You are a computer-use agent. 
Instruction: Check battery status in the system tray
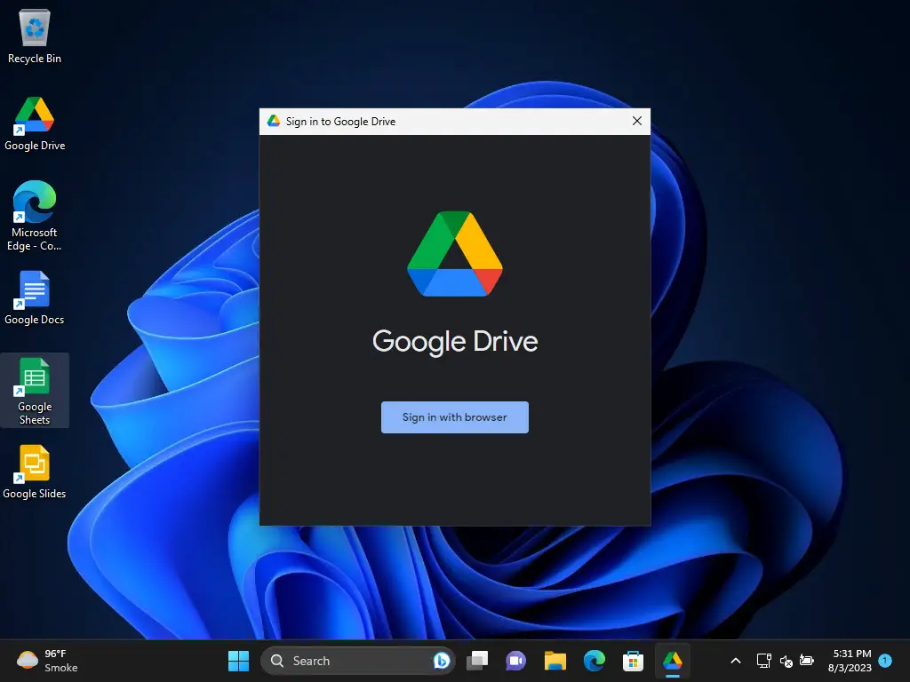807,661
